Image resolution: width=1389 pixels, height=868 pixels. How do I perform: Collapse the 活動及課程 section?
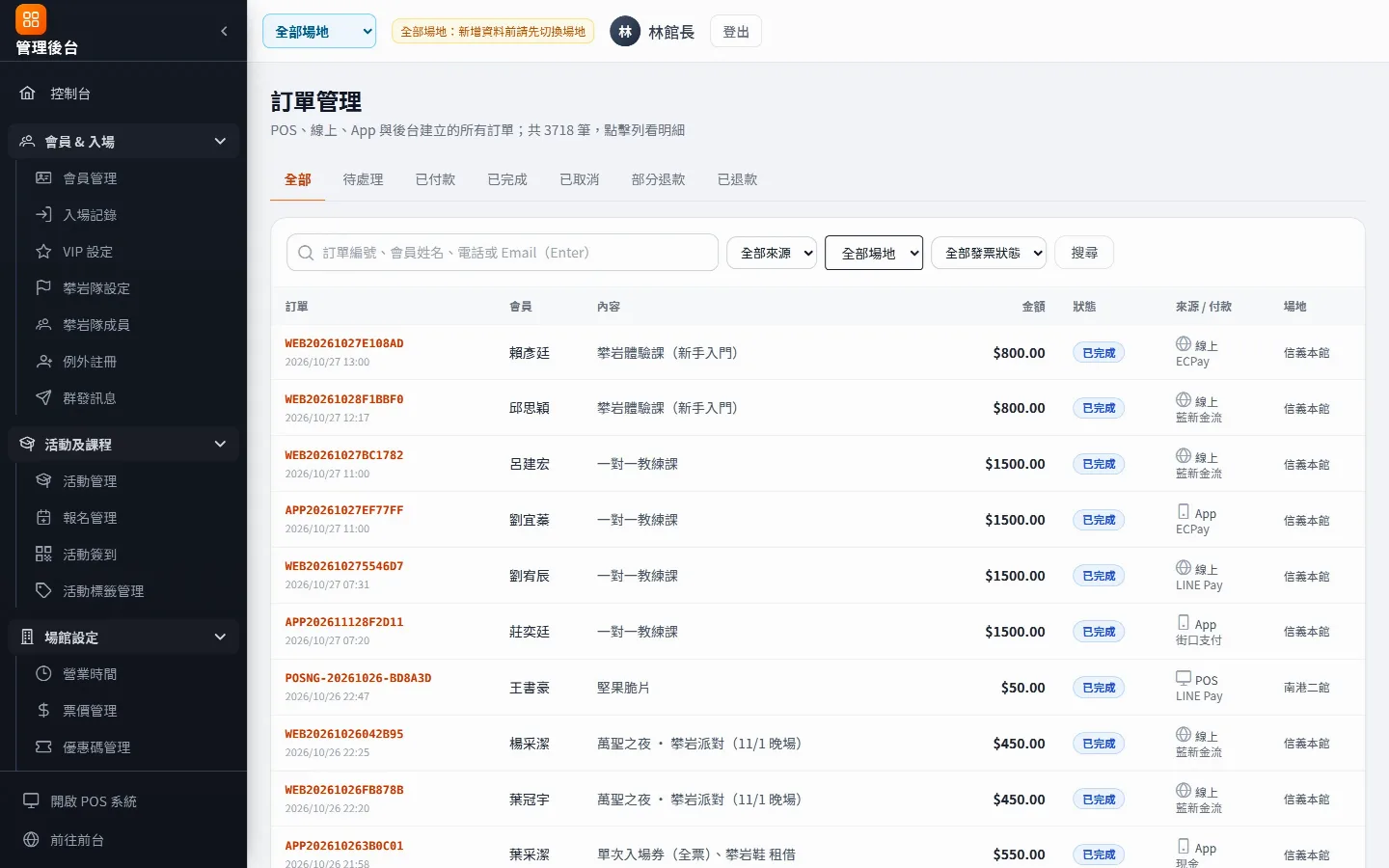(x=123, y=445)
